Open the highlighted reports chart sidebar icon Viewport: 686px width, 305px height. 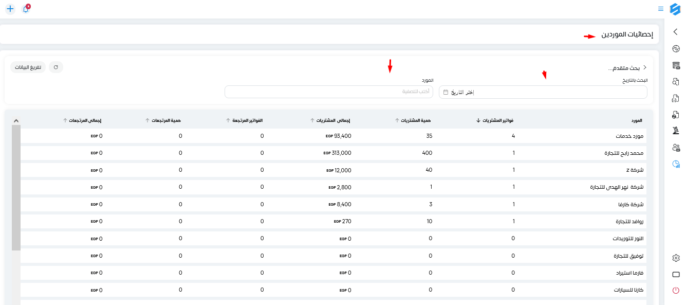tap(676, 164)
